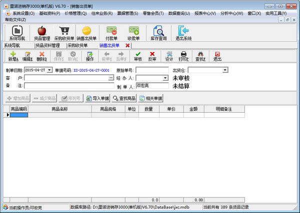Expand the 制单日期 date dropdown
The width and height of the screenshot is (300, 213).
coord(49,70)
